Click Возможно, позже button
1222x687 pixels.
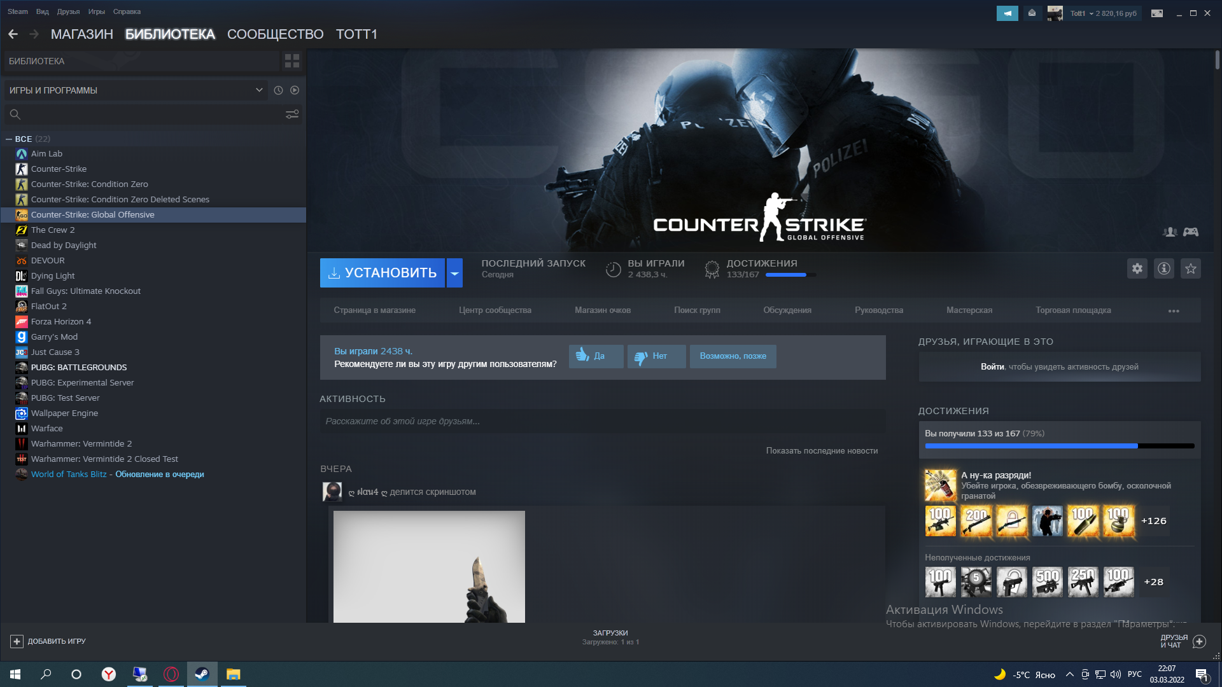click(x=733, y=356)
